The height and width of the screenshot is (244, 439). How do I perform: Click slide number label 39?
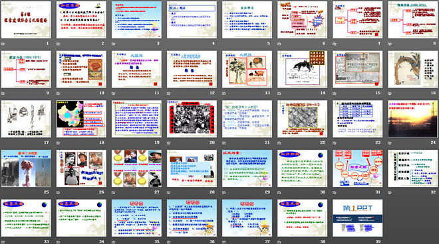pyautogui.click(x=378, y=242)
